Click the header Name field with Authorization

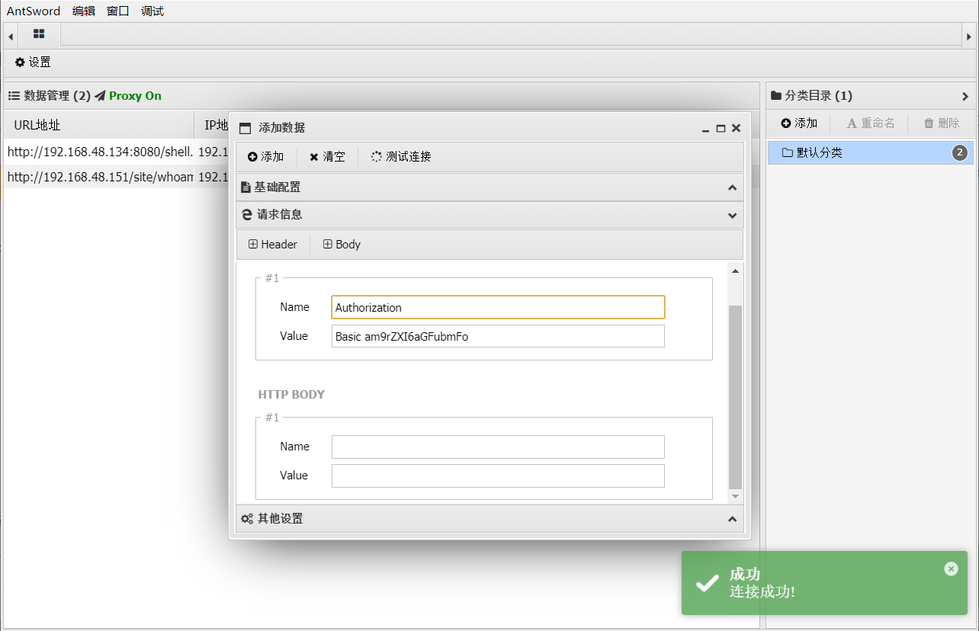pos(498,307)
